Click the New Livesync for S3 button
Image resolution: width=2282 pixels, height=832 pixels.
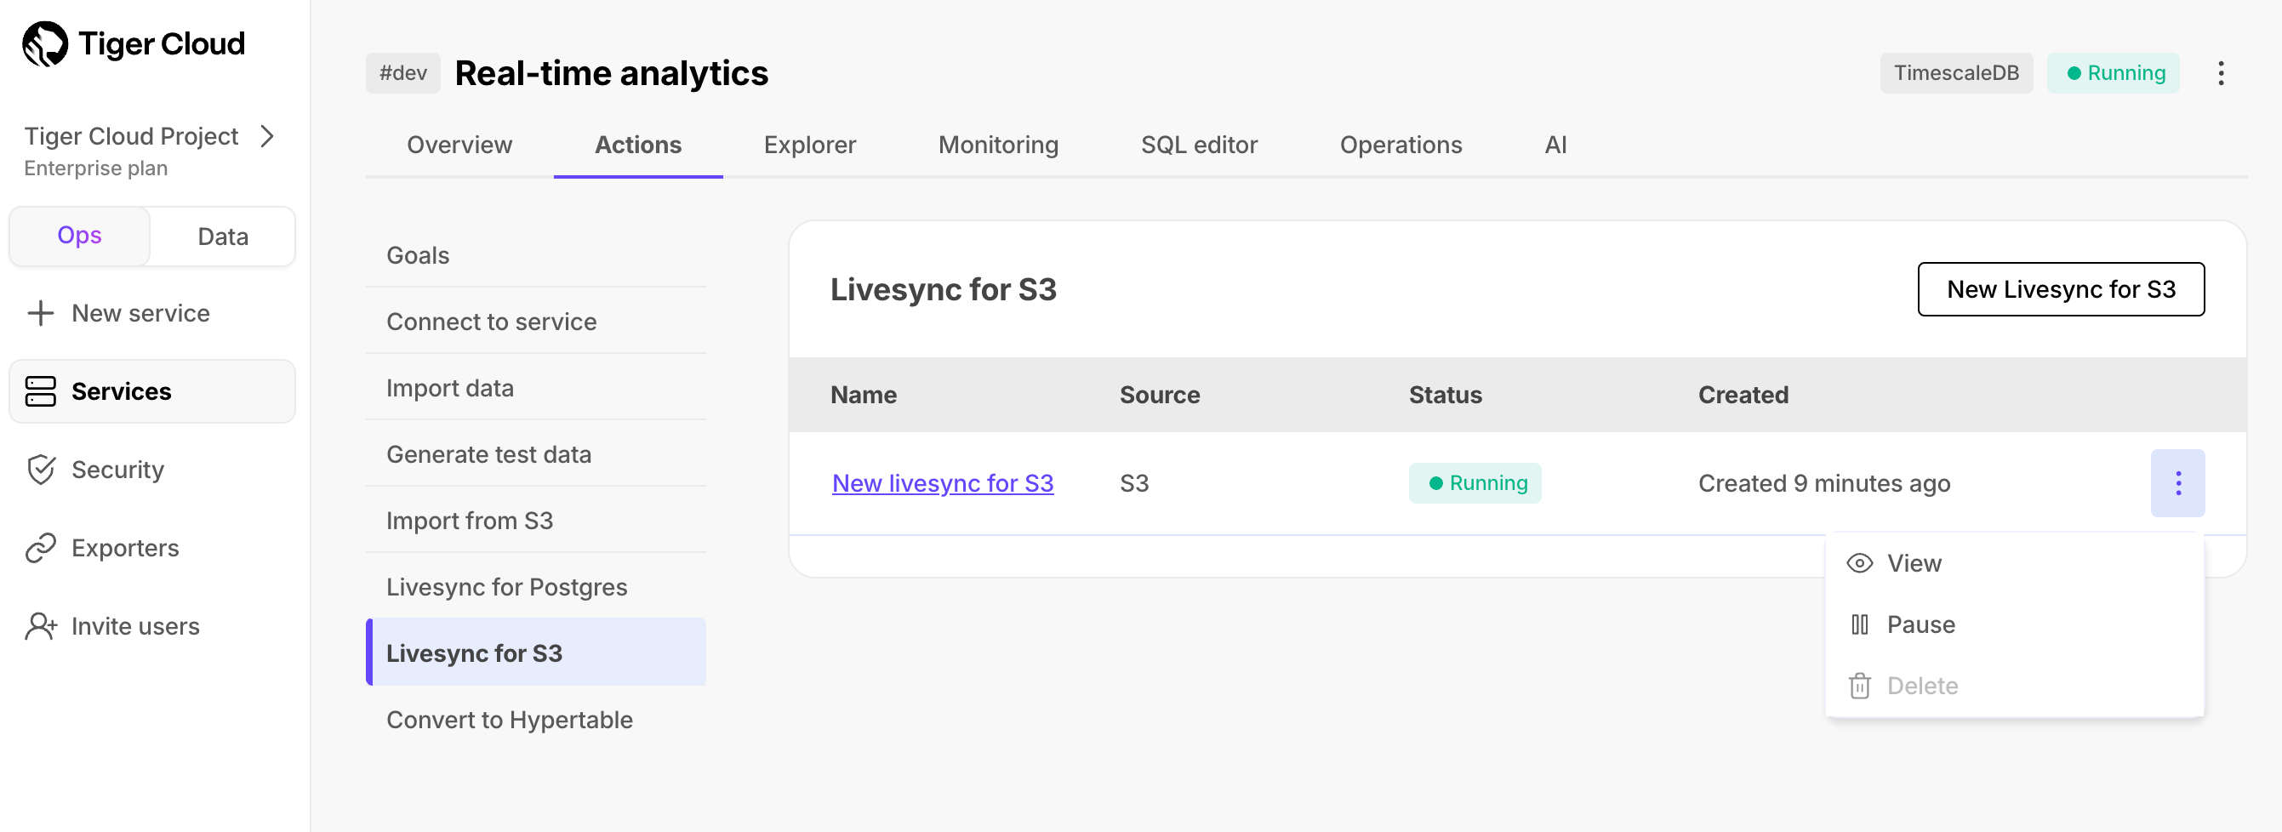coord(2061,289)
